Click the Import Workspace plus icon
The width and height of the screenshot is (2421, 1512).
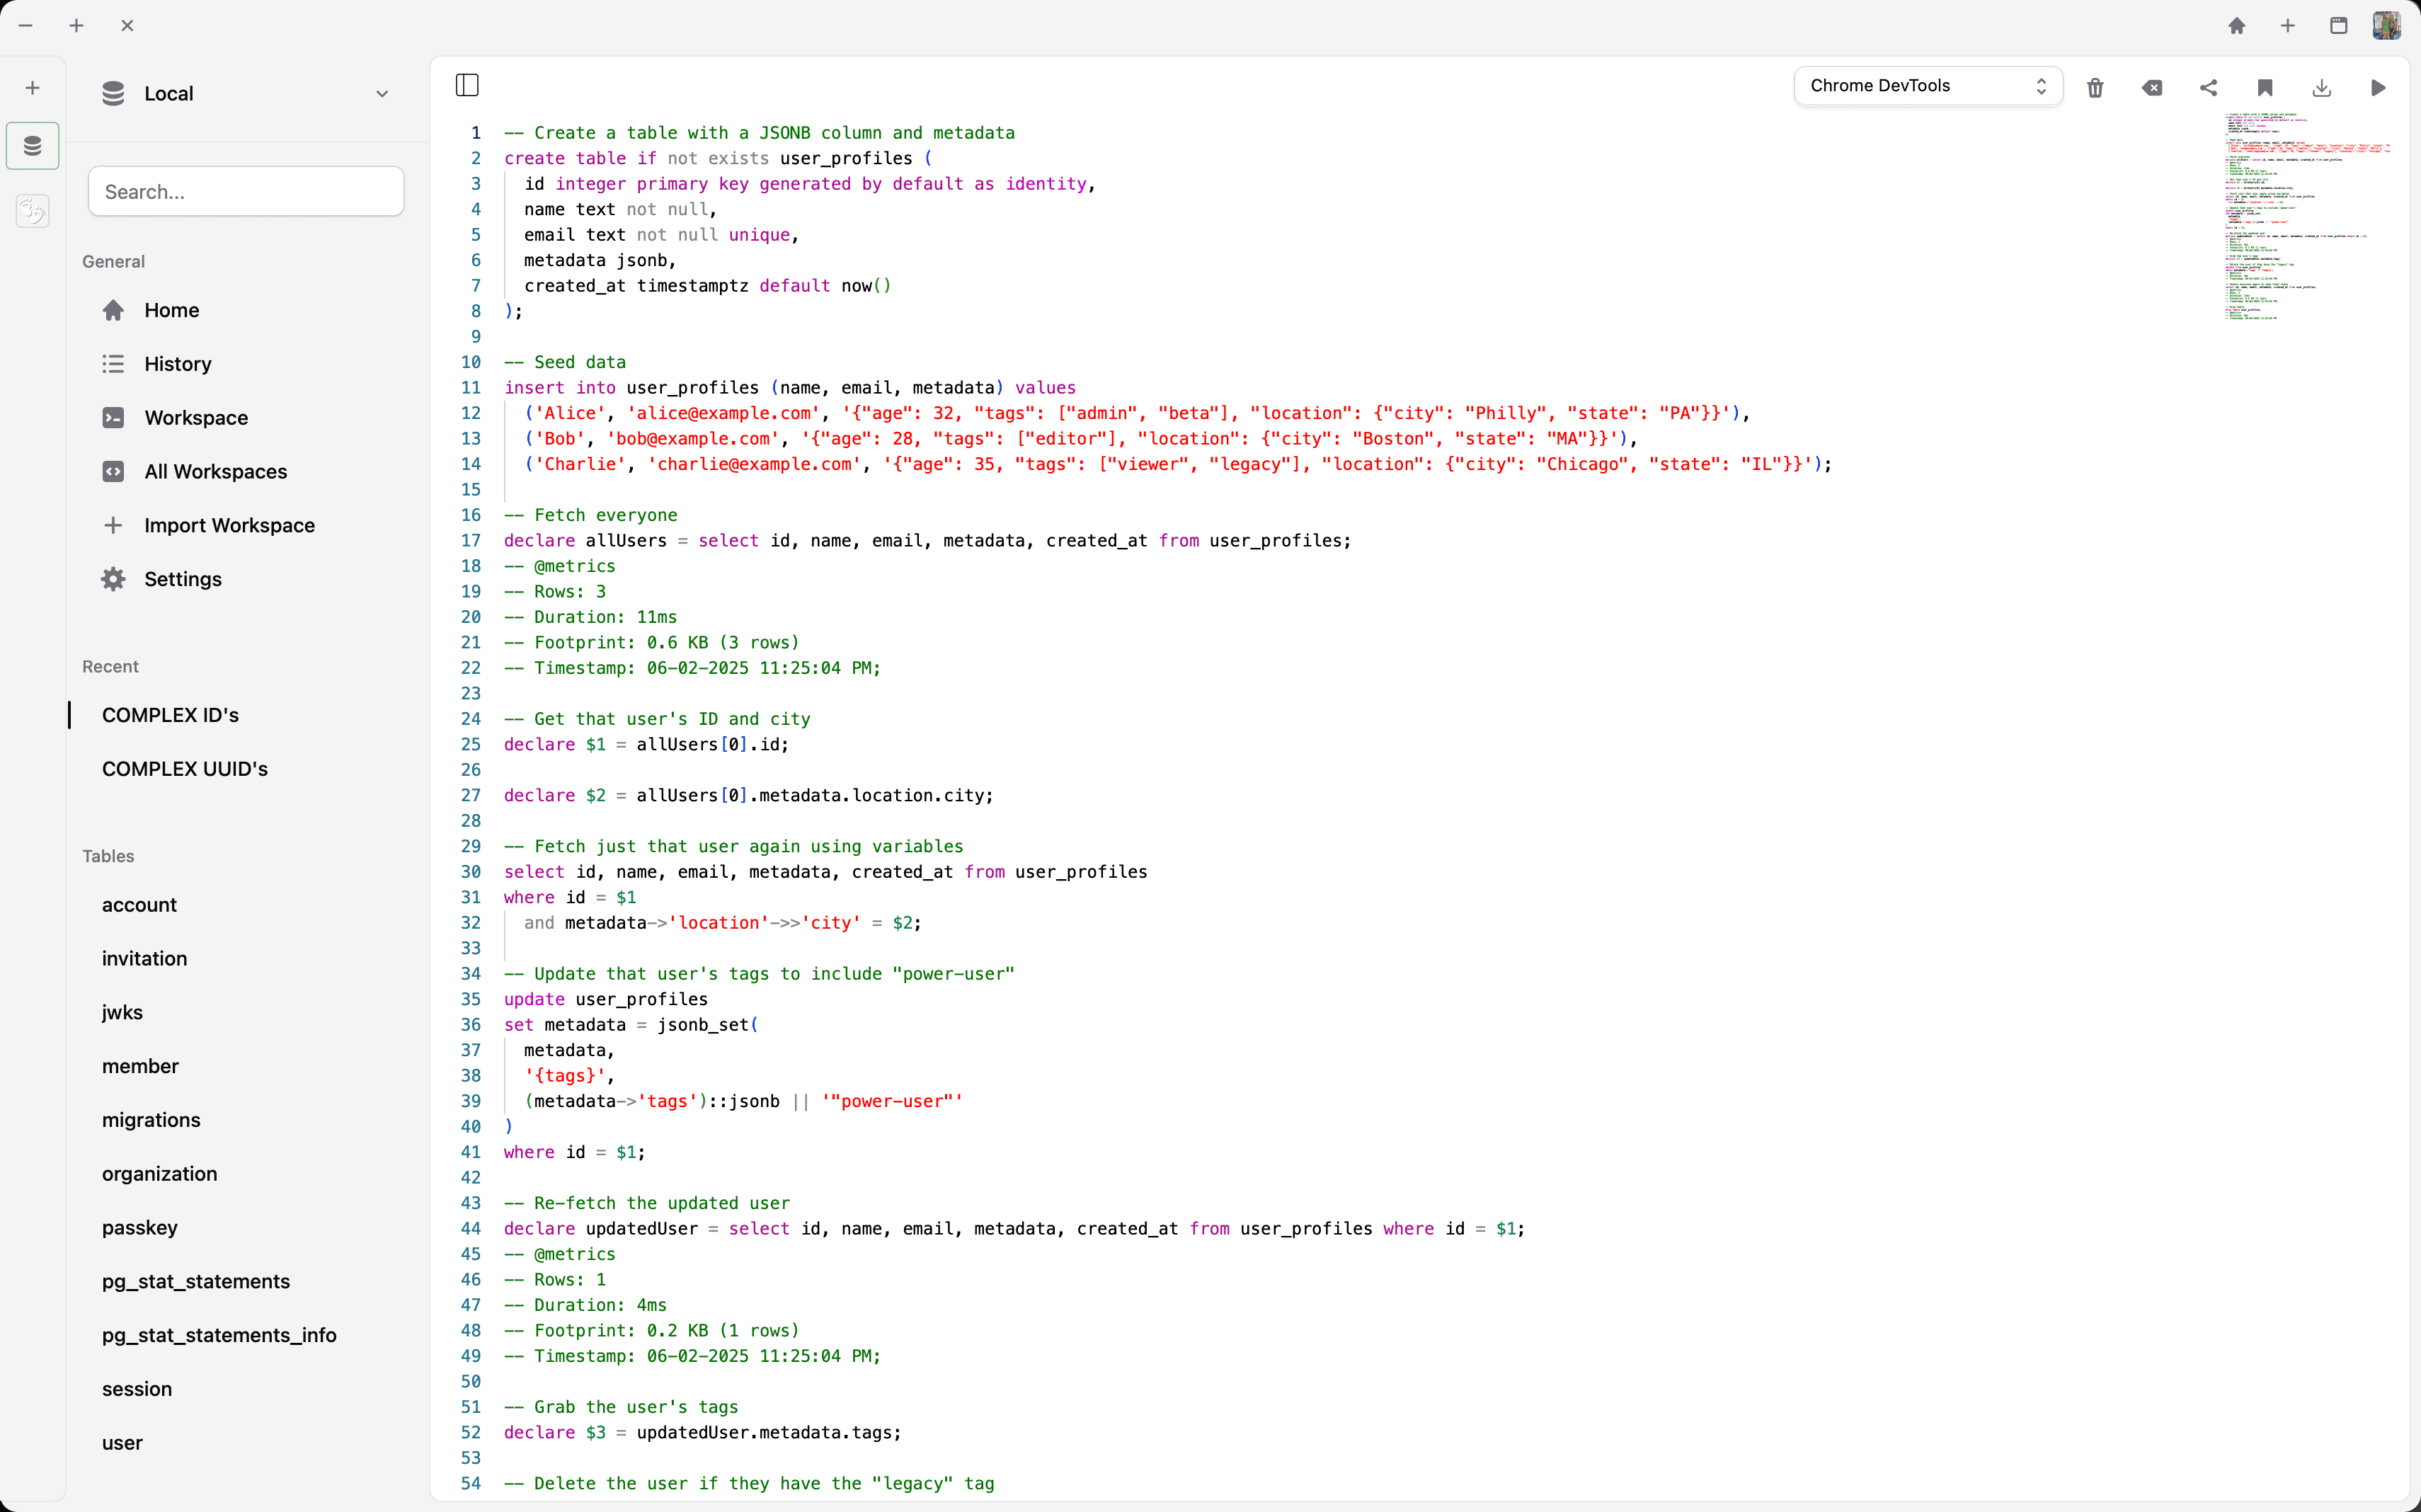click(x=113, y=526)
